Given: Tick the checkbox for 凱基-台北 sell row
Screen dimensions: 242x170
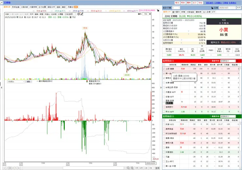Looking at the screenshot, I should tap(164, 124).
